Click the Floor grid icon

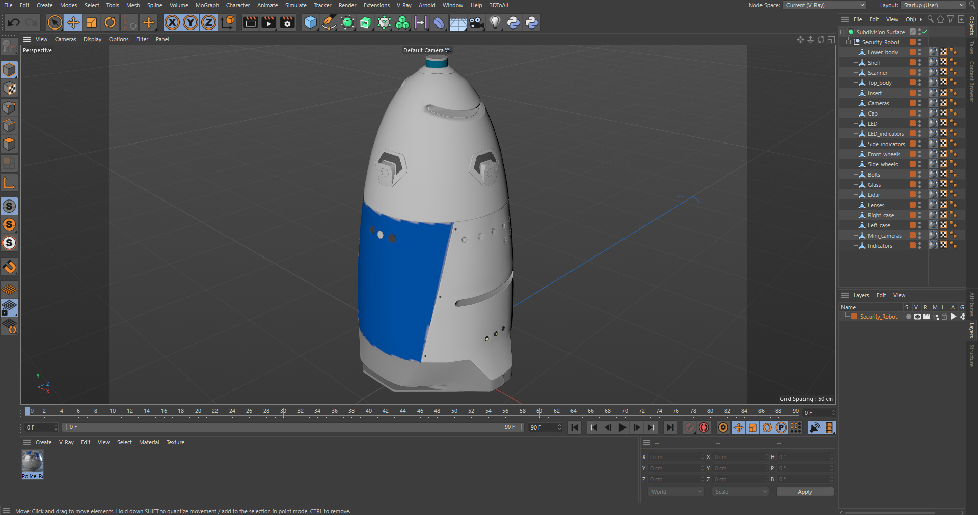point(458,22)
